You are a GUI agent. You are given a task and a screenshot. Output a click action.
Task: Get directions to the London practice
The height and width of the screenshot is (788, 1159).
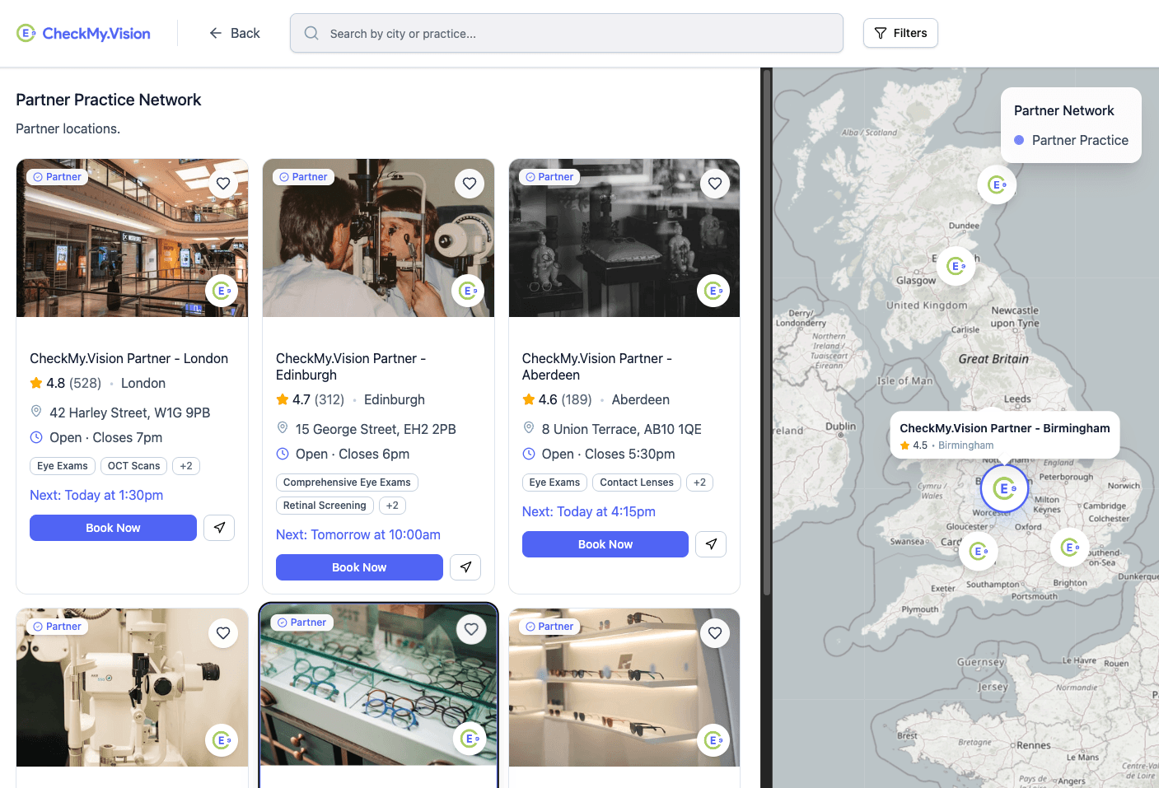point(219,528)
